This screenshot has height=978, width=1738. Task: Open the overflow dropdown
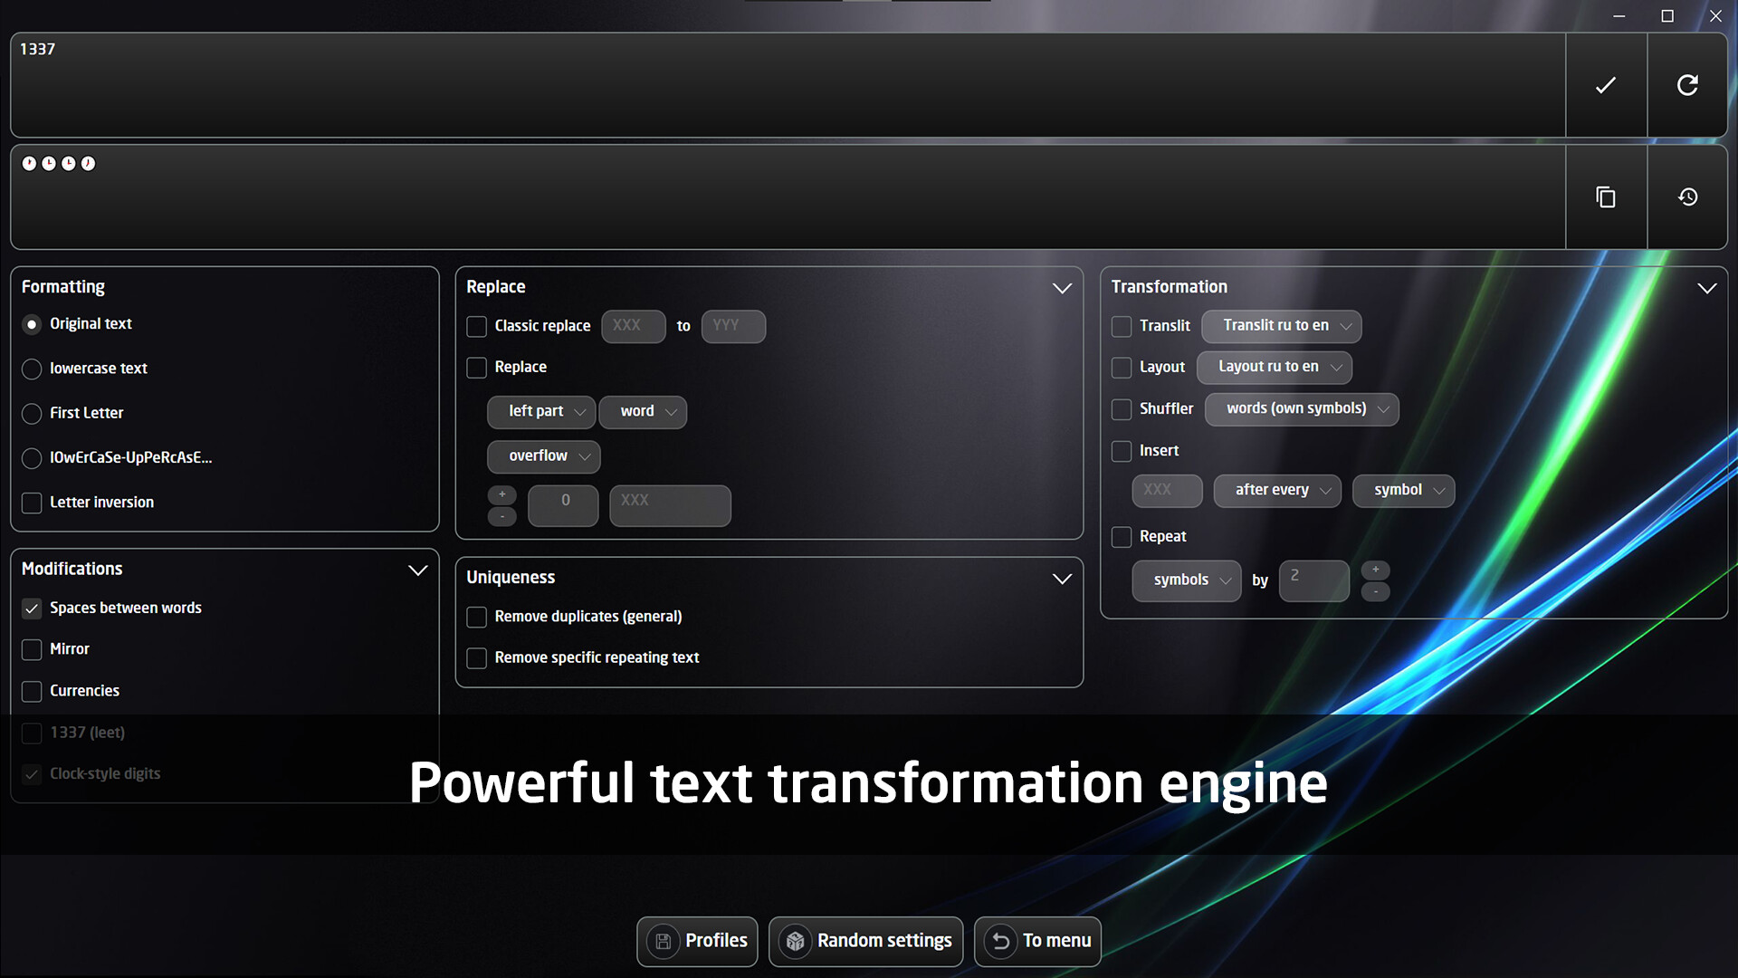point(543,456)
